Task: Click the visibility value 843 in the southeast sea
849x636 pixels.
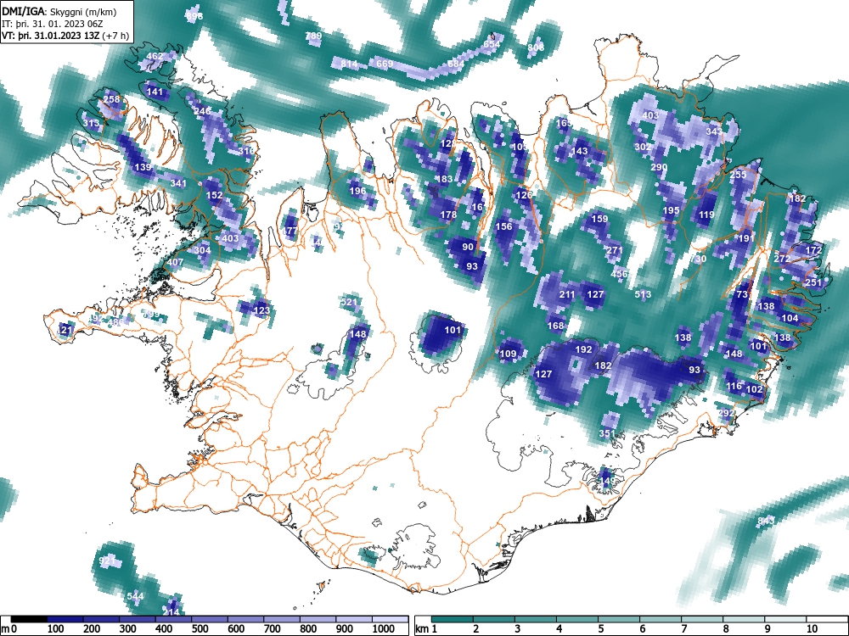Action: click(766, 521)
